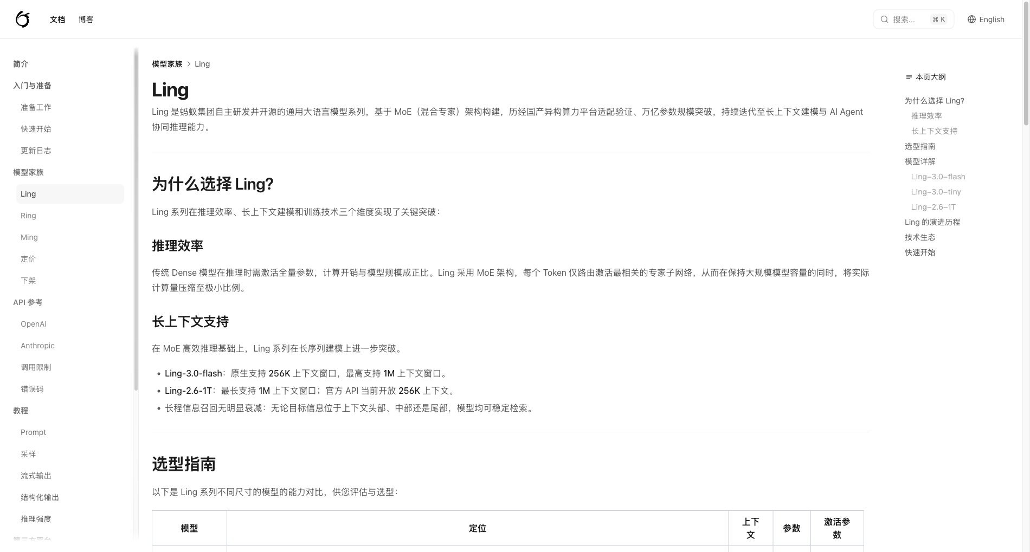The height and width of the screenshot is (552, 1030).
Task: Select the 教程 sidebar section
Action: (21, 411)
